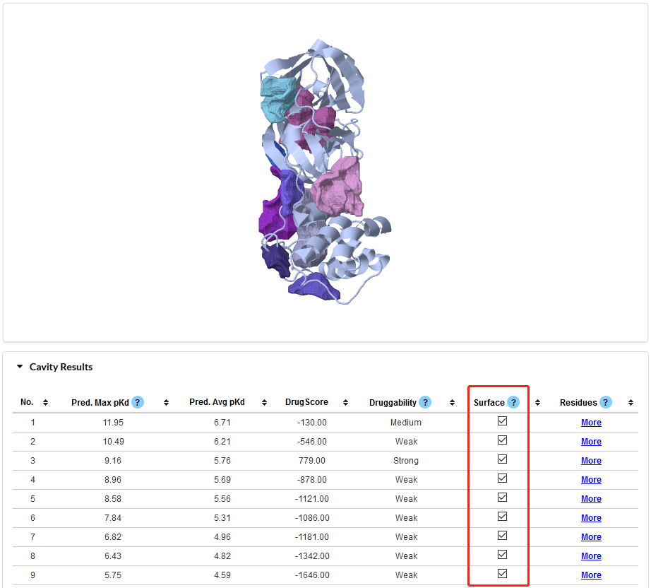Select DrugScore value 779.00

[312, 461]
